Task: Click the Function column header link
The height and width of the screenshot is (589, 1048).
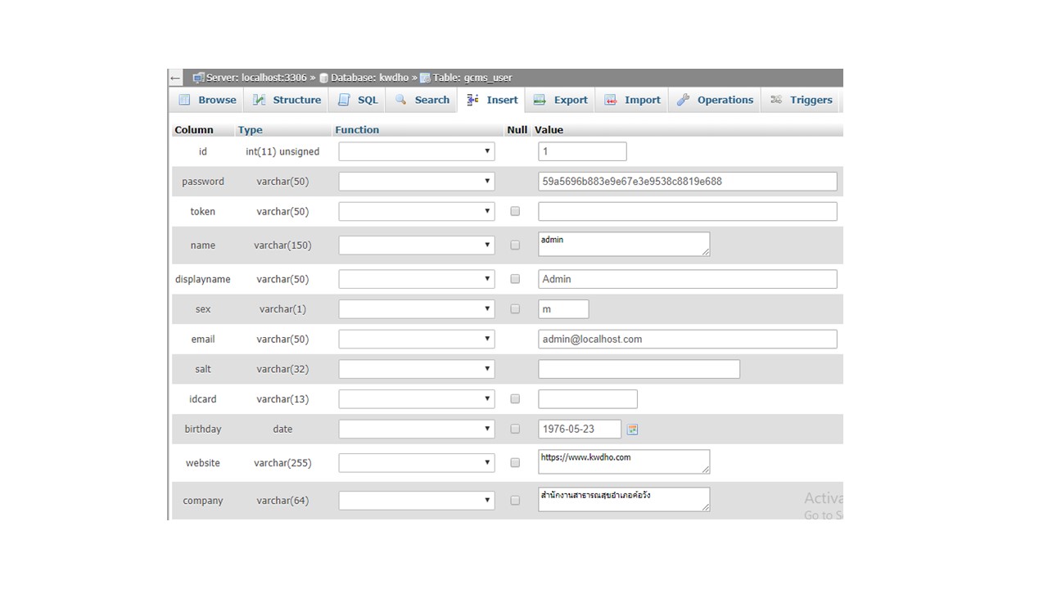Action: tap(357, 130)
